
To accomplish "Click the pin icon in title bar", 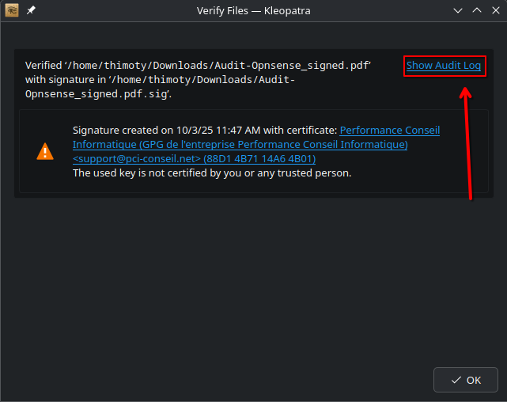I will [31, 11].
